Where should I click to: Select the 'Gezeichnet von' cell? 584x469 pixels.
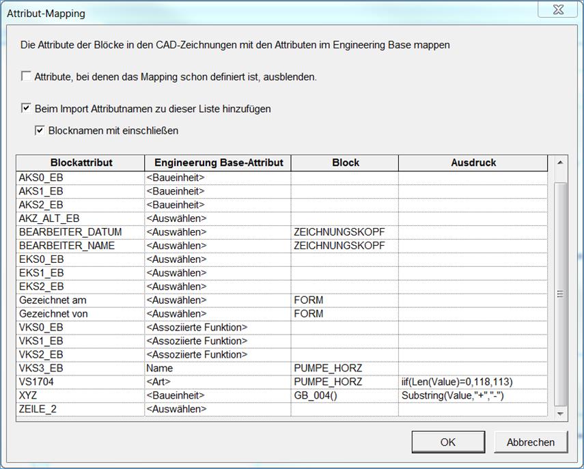click(x=81, y=314)
